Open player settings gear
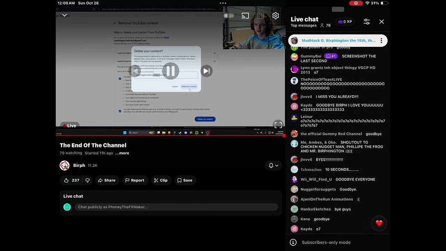The image size is (446, 251). tap(276, 16)
